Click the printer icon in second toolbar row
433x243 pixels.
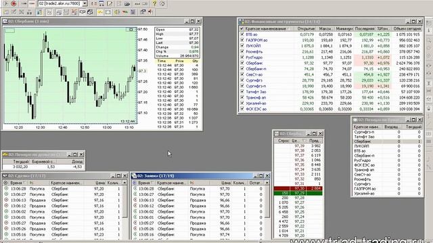[x=90, y=12]
